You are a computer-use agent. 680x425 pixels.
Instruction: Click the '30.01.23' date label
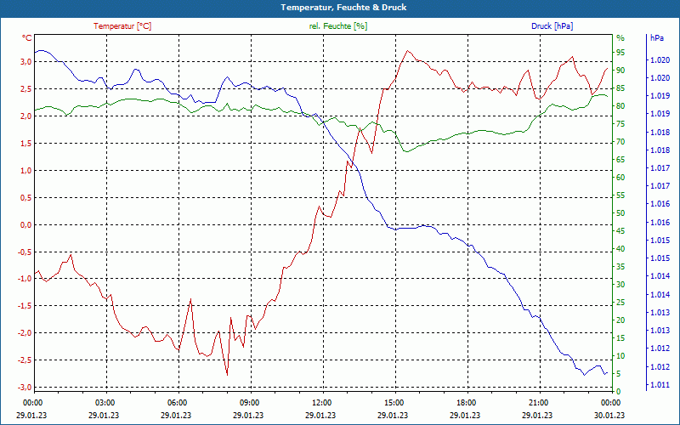tap(609, 415)
